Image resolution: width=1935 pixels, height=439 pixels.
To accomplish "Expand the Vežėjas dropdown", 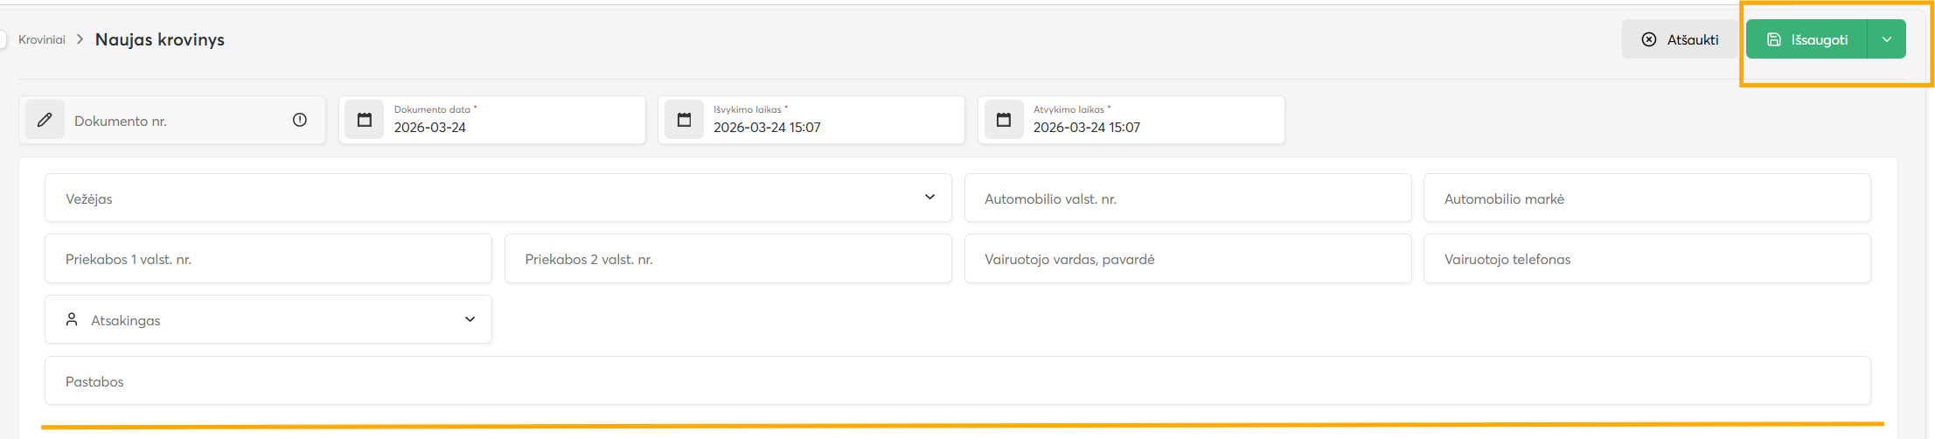I will [x=929, y=198].
